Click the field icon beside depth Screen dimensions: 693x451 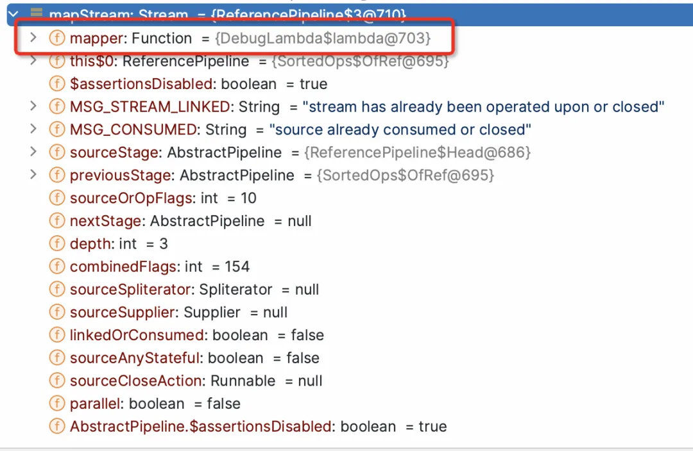click(x=57, y=243)
